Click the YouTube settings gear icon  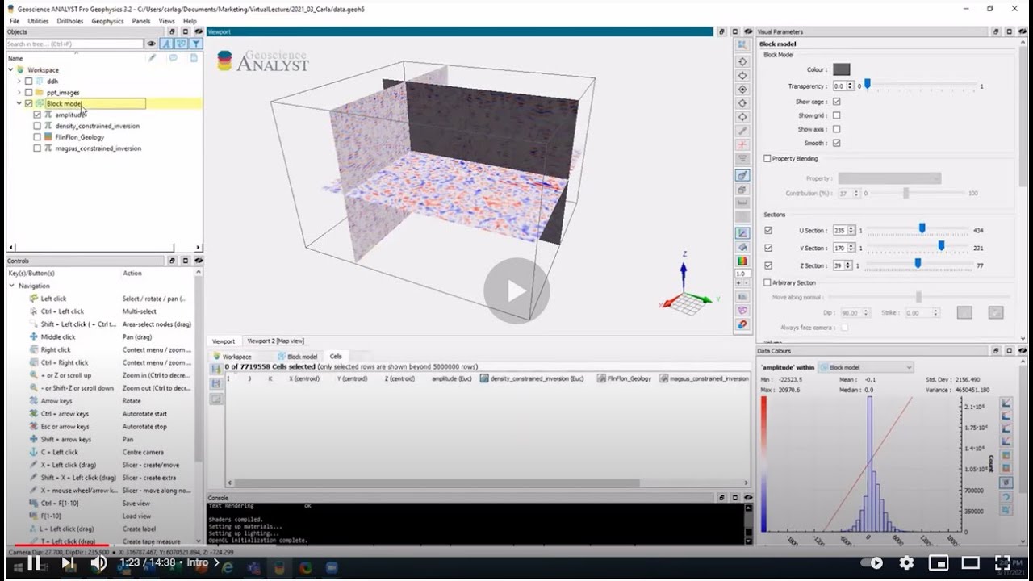pyautogui.click(x=906, y=562)
